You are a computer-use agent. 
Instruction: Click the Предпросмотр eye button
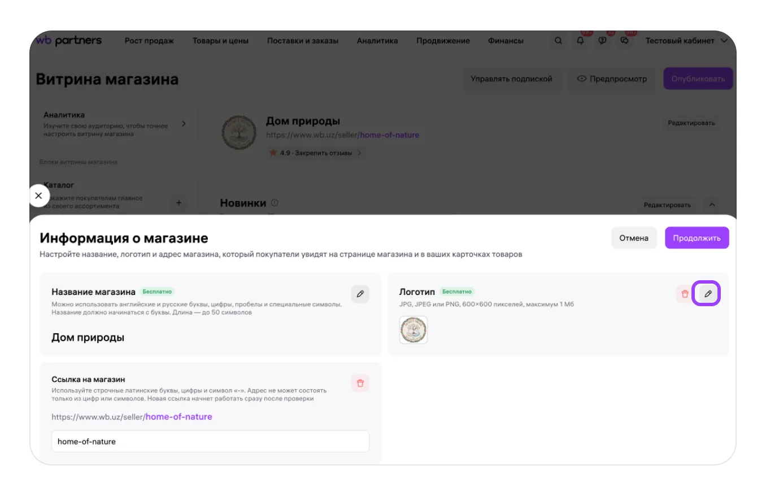pyautogui.click(x=611, y=79)
